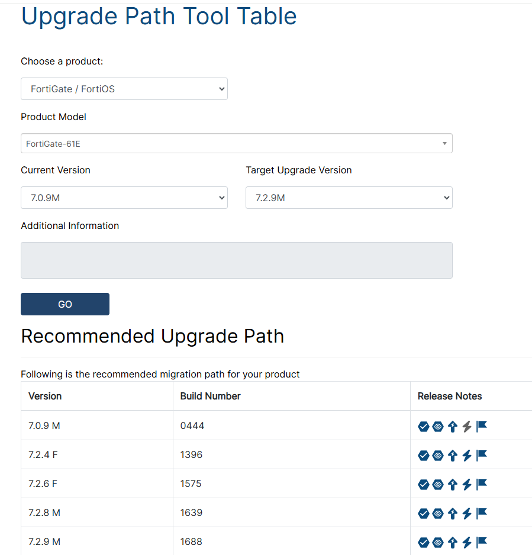Click the Recommended Upgrade Path heading

(153, 336)
